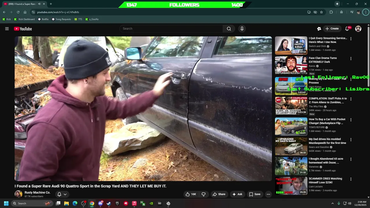Open Chrome profile avatar in toolbar
Screen dimensions: 370x208
[359, 12]
